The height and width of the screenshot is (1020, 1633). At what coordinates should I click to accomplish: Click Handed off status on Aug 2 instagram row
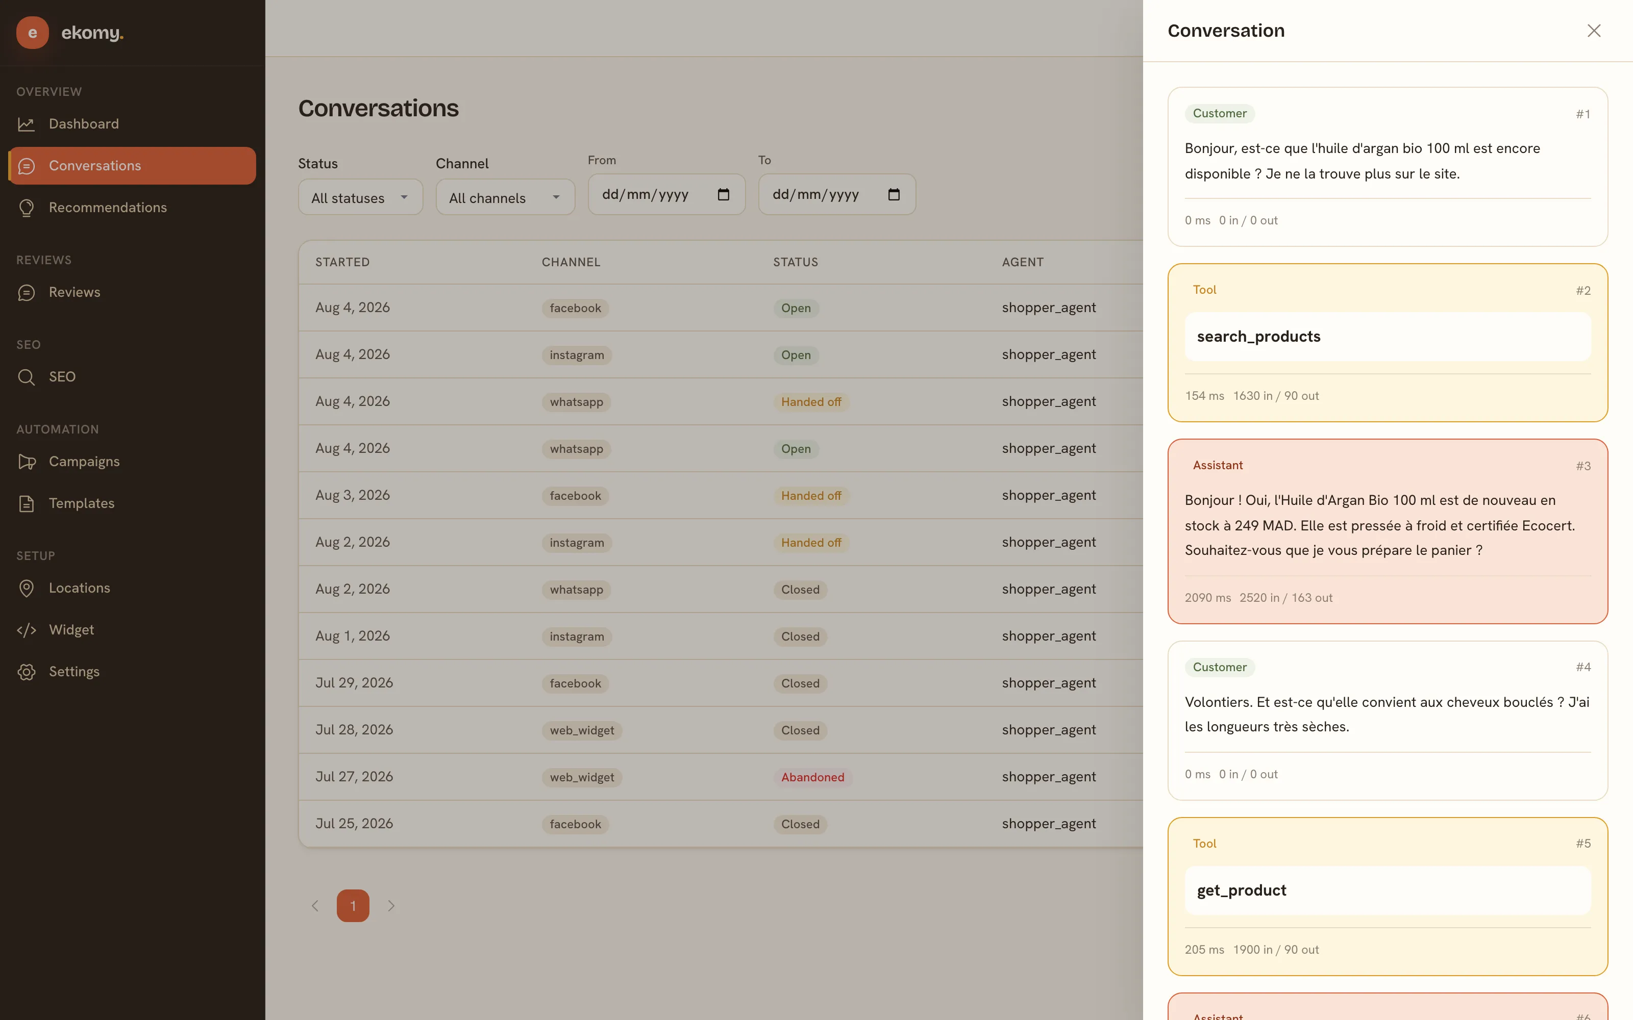[x=811, y=543]
